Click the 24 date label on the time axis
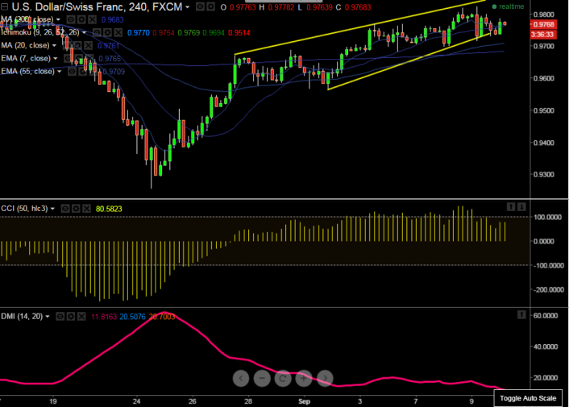Screen dimensions: 569x407 point(136,401)
